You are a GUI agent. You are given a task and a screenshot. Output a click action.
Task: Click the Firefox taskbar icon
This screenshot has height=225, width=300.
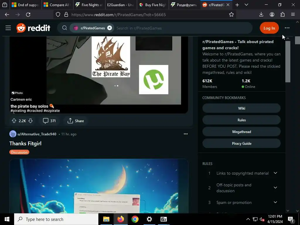click(120, 219)
